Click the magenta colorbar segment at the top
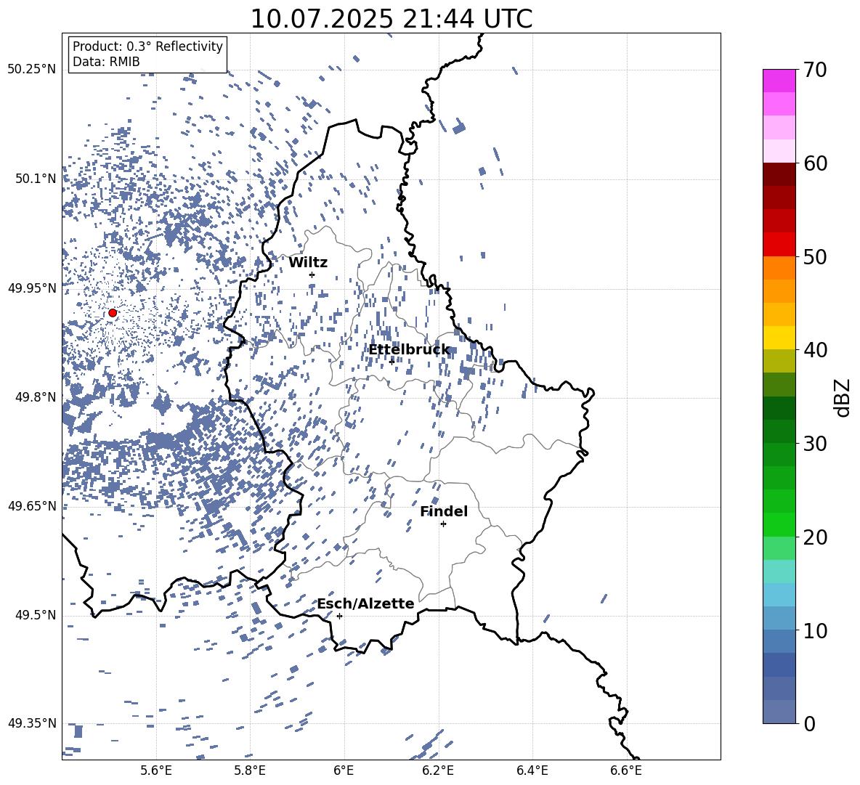 click(779, 81)
